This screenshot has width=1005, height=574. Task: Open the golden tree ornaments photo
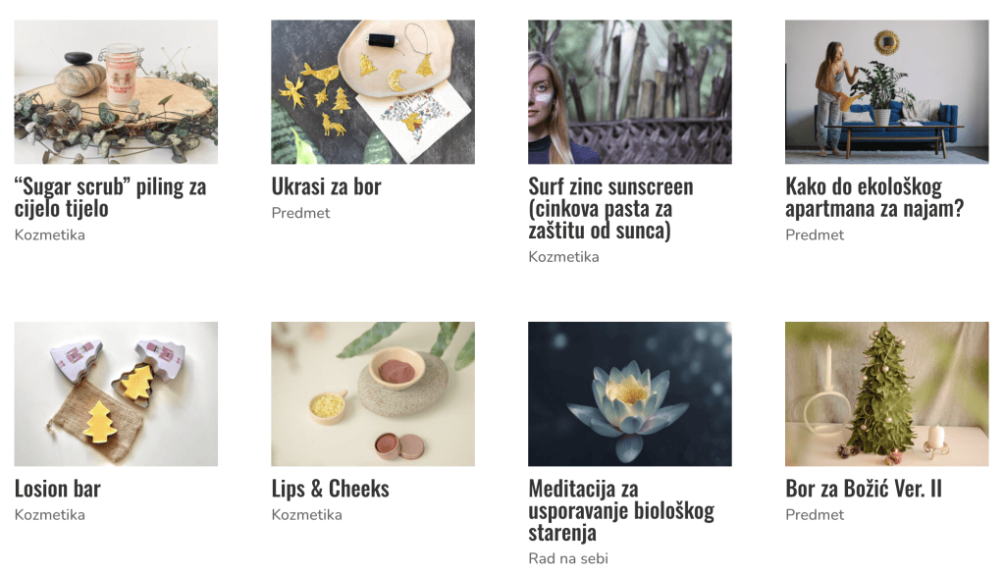click(373, 91)
